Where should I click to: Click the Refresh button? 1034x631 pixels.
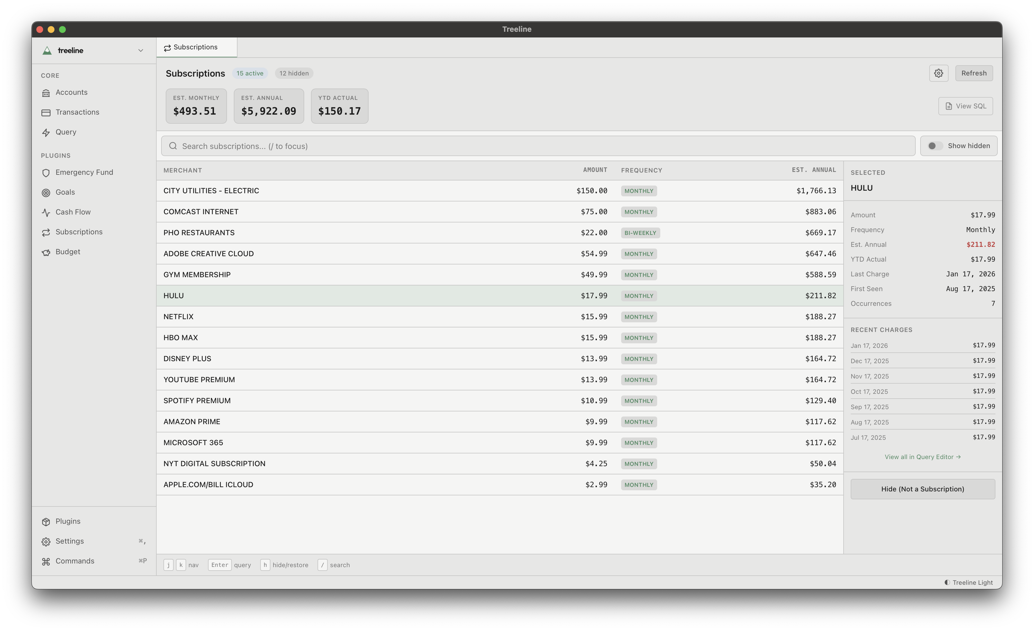pyautogui.click(x=974, y=73)
